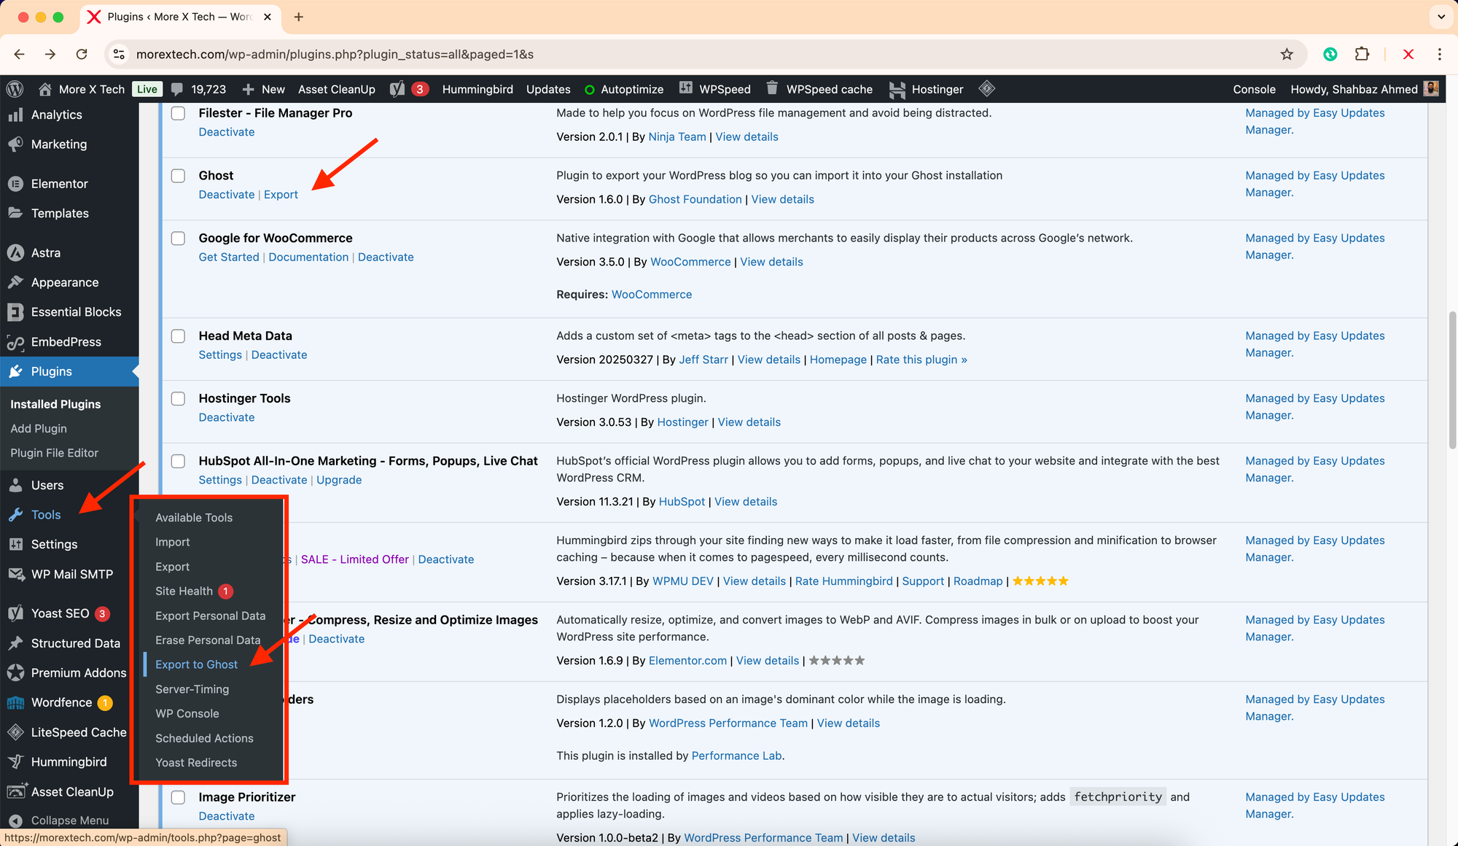Open Site Health from Tools submenu
1458x846 pixels.
184,591
